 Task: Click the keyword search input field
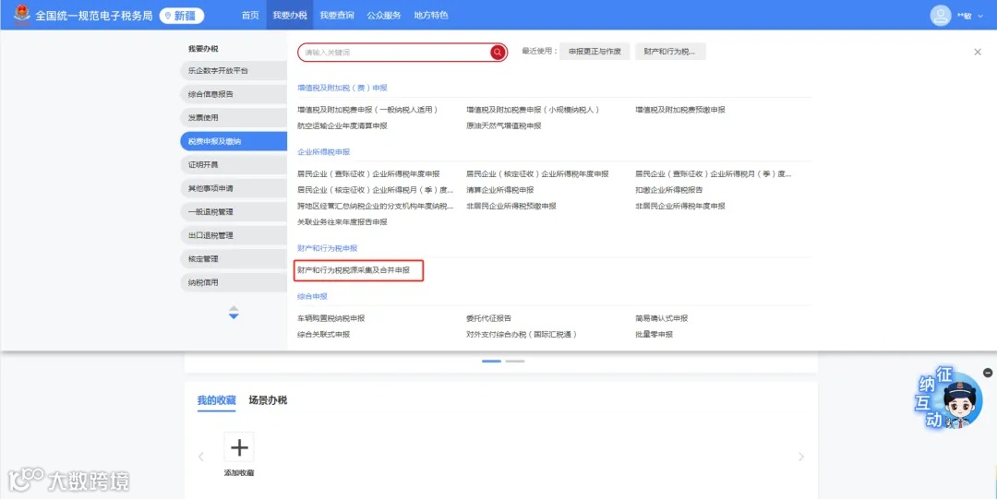(394, 53)
